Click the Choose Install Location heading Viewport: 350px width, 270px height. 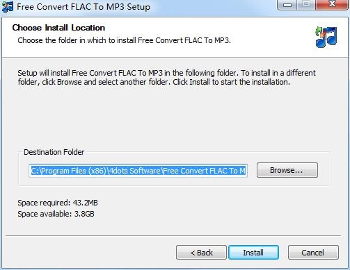[58, 28]
